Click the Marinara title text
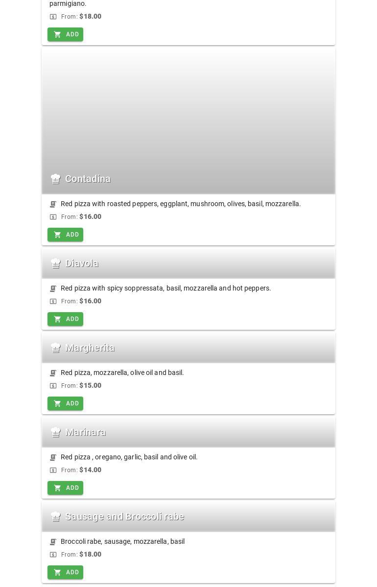This screenshot has width=377, height=587. pos(86,432)
